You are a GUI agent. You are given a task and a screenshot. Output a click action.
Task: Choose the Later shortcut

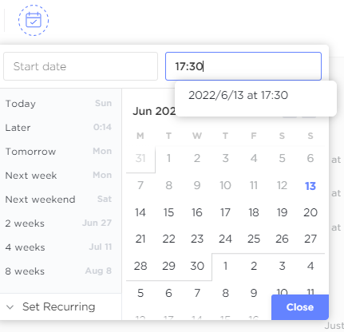[58, 128]
